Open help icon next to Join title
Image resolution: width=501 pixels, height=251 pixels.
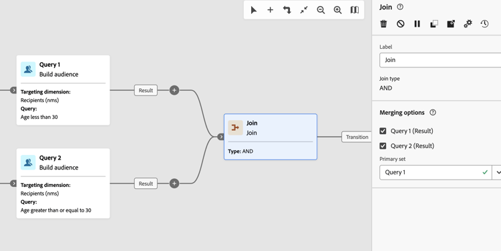(x=400, y=7)
